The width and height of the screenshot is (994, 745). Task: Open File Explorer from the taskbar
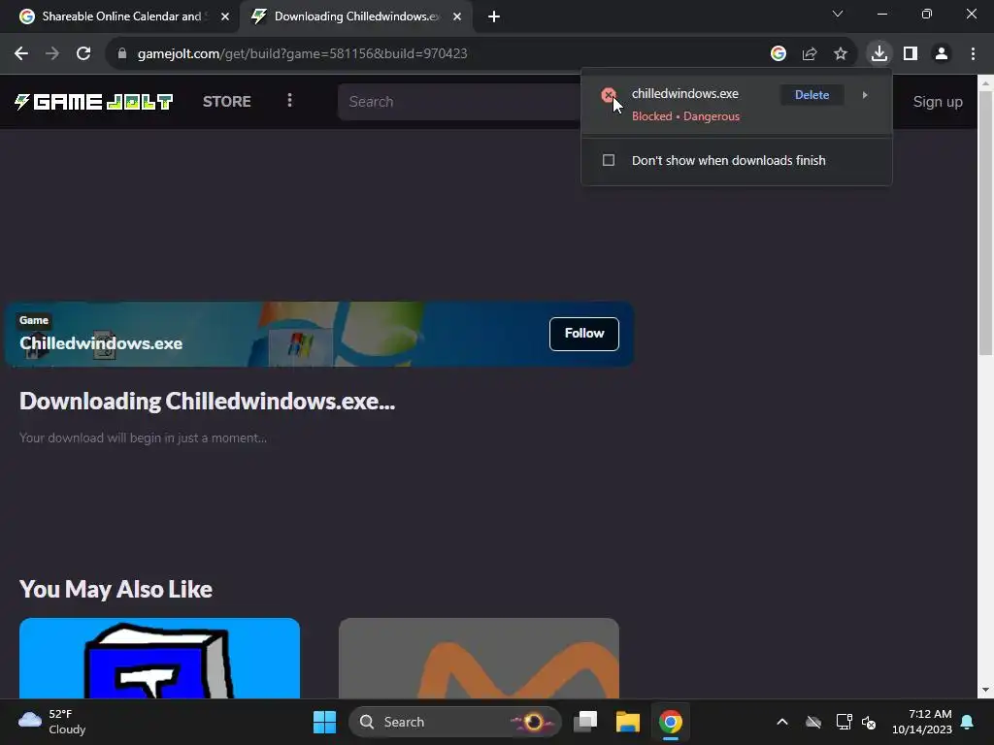click(628, 722)
